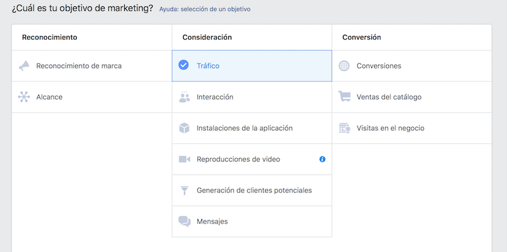507x252 pixels.
Task: Select the 'Reconocimiento de marca' objective
Action: click(79, 66)
